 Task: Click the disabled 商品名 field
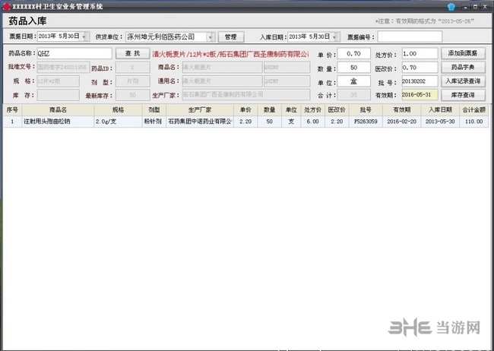[222, 67]
